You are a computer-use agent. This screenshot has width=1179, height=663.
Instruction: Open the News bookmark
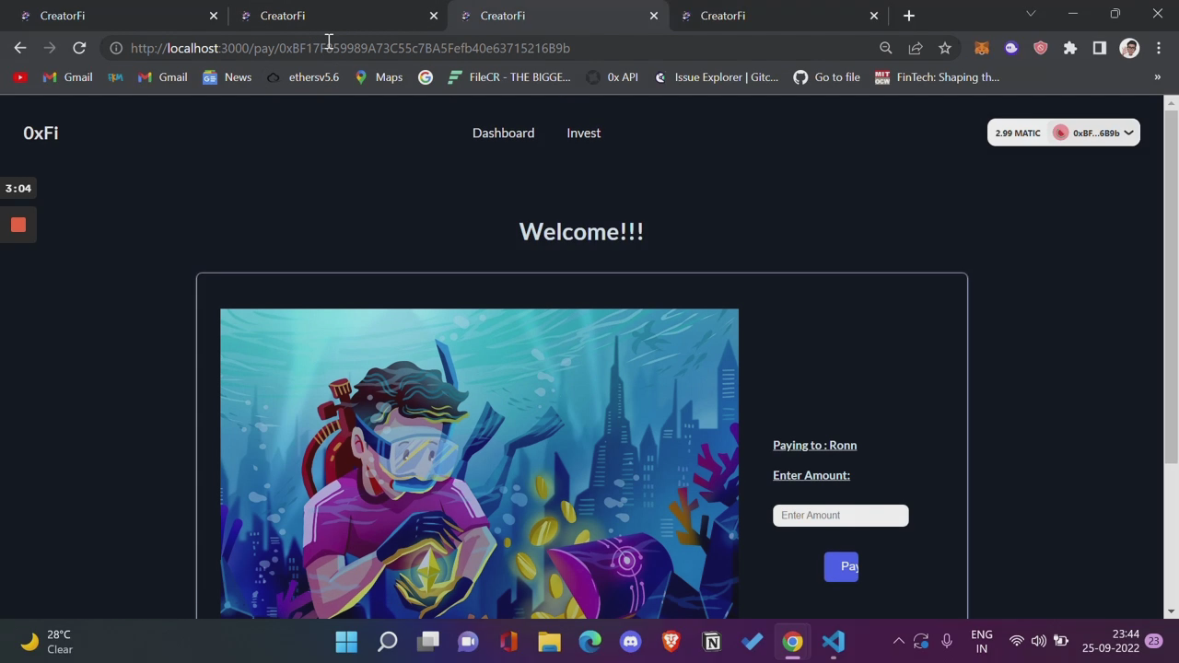227,77
